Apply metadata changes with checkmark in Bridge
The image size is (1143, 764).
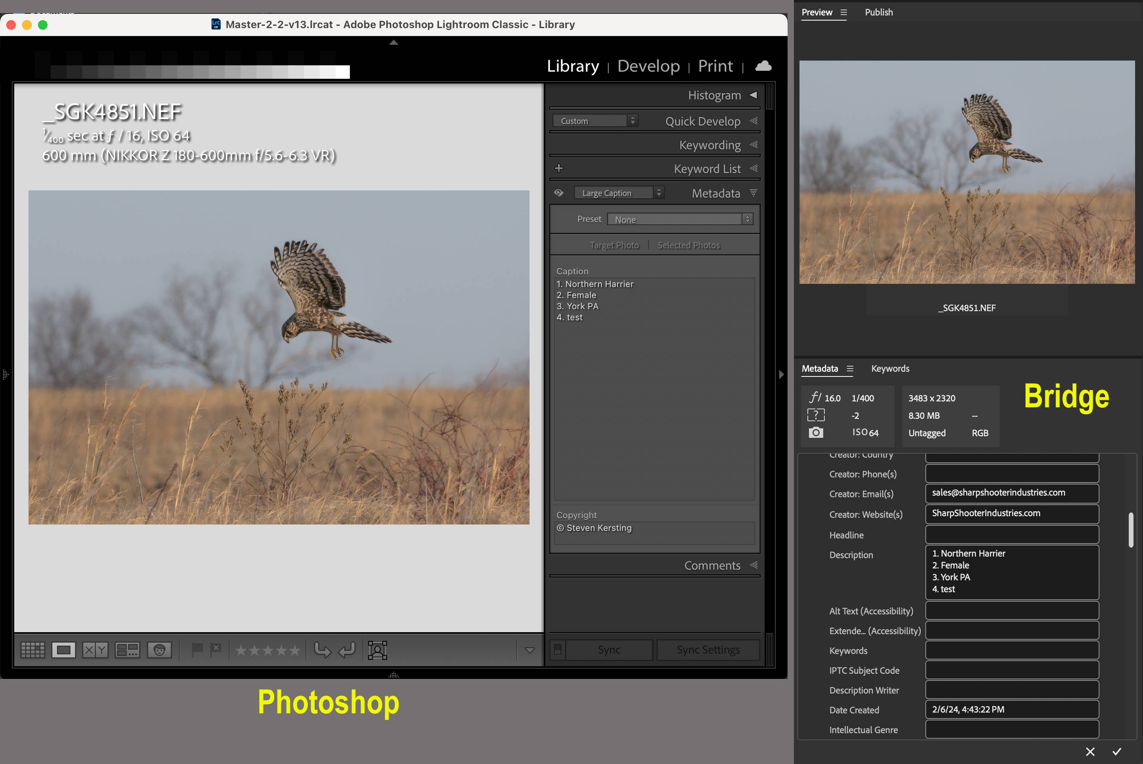(x=1117, y=752)
